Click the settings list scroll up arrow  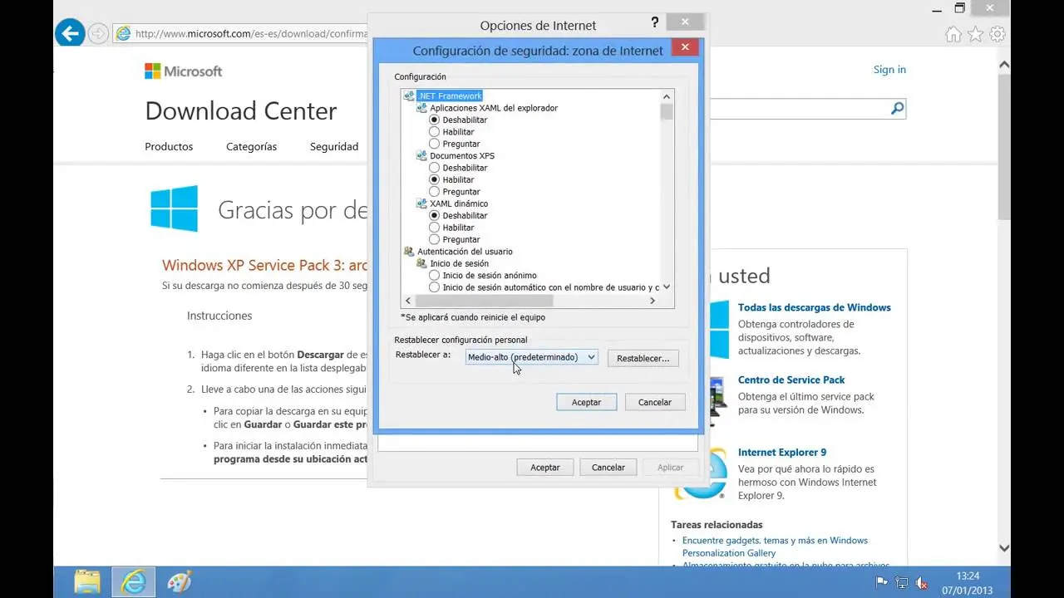(667, 96)
